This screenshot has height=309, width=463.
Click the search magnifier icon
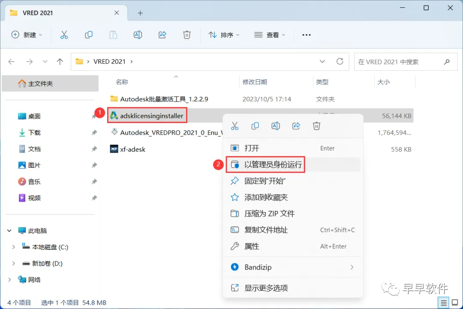[447, 62]
